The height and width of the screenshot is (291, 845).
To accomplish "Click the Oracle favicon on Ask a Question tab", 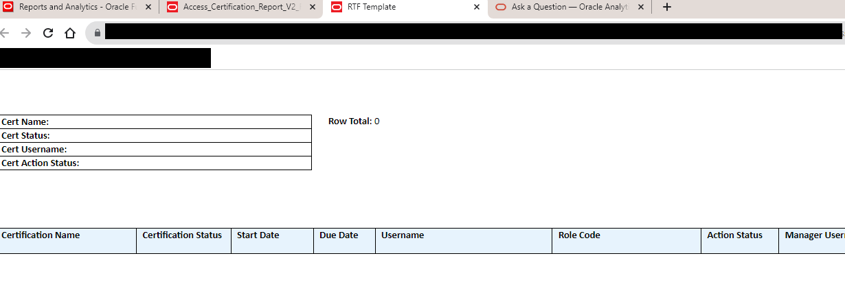I will pyautogui.click(x=501, y=7).
